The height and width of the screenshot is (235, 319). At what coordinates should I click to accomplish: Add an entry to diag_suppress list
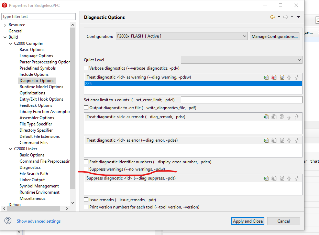(x=266, y=178)
